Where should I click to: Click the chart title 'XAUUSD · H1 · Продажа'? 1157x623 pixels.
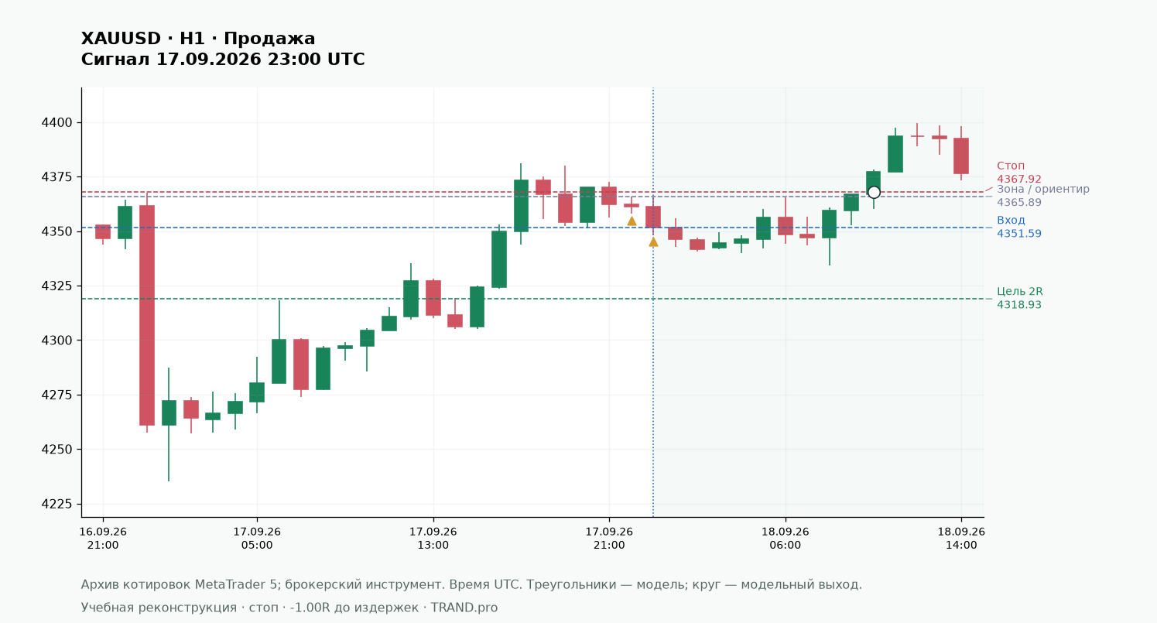(198, 39)
